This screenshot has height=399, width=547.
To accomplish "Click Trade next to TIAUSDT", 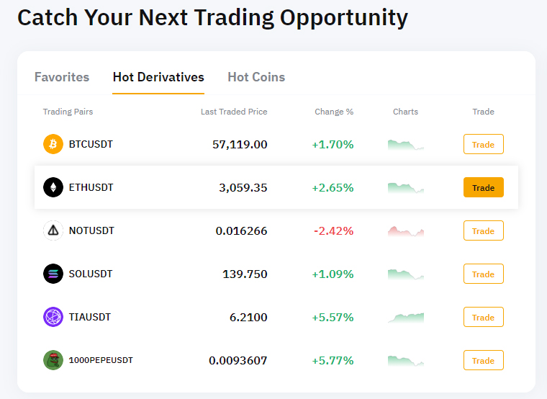I will click(483, 317).
